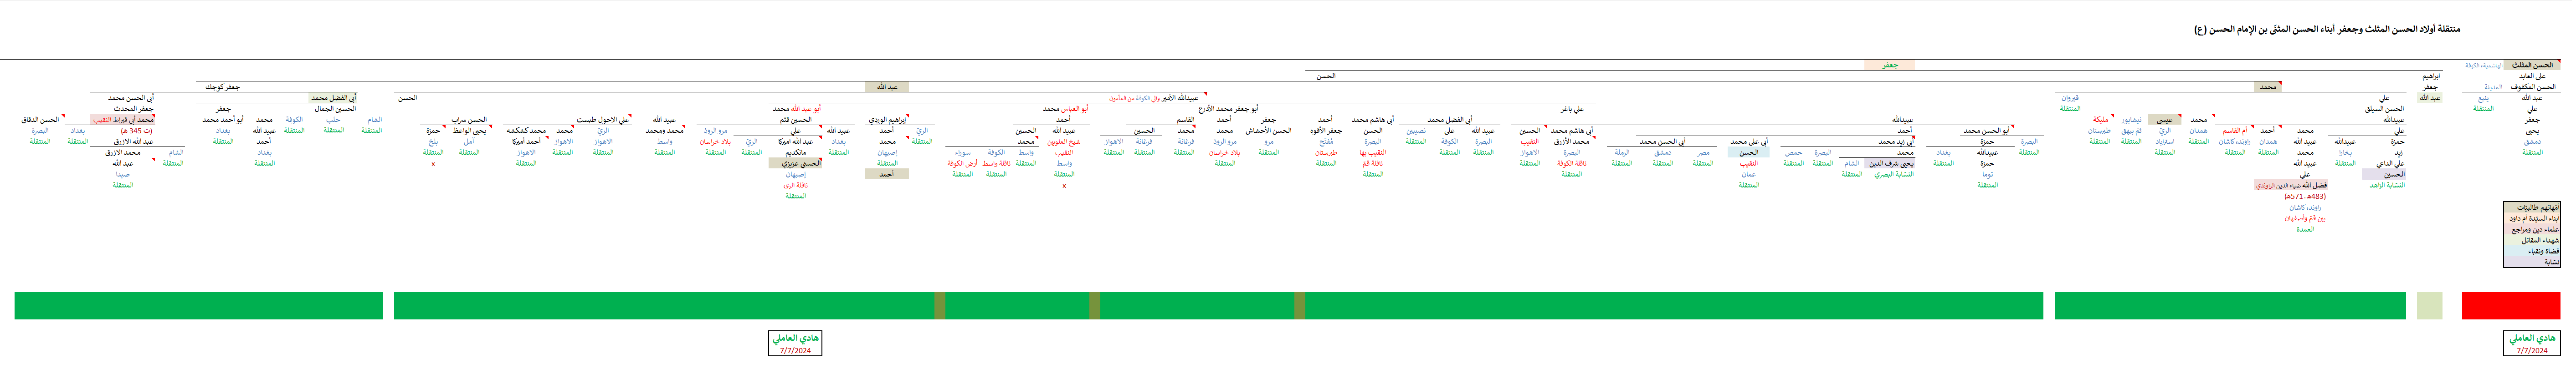The image size is (2576, 369).
Task: Select the light green block beside red bar
Action: [2428, 305]
